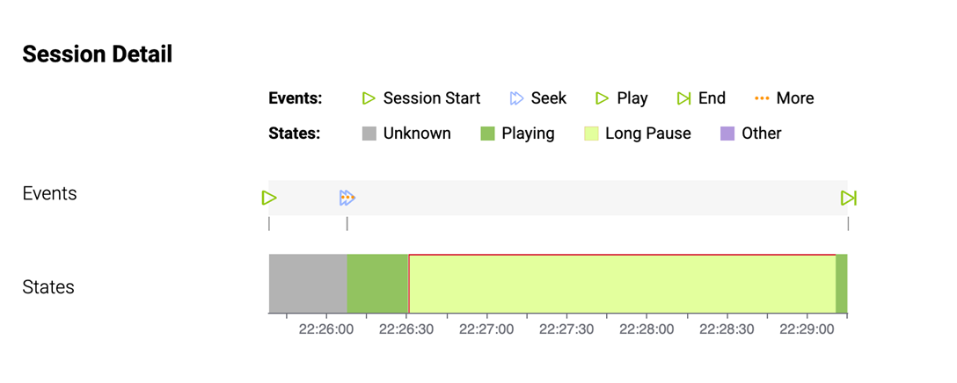Click the first green Playing segment
Image resolution: width=957 pixels, height=383 pixels.
click(x=377, y=284)
